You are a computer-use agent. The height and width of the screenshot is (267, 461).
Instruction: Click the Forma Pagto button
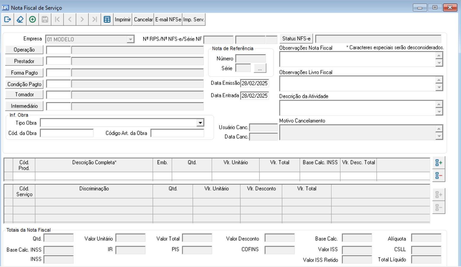point(24,73)
